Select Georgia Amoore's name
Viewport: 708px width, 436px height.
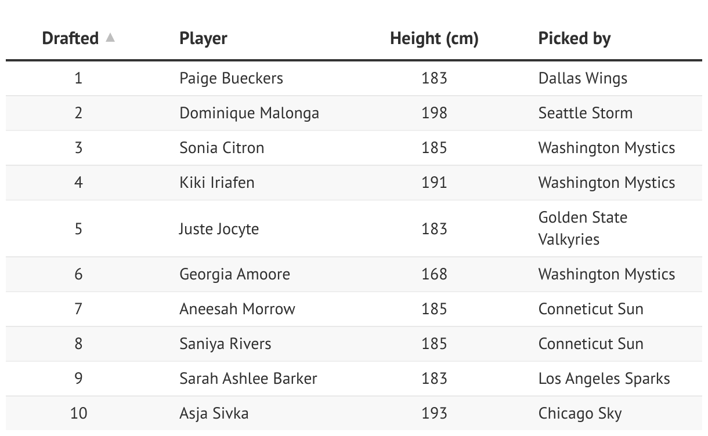pos(234,274)
